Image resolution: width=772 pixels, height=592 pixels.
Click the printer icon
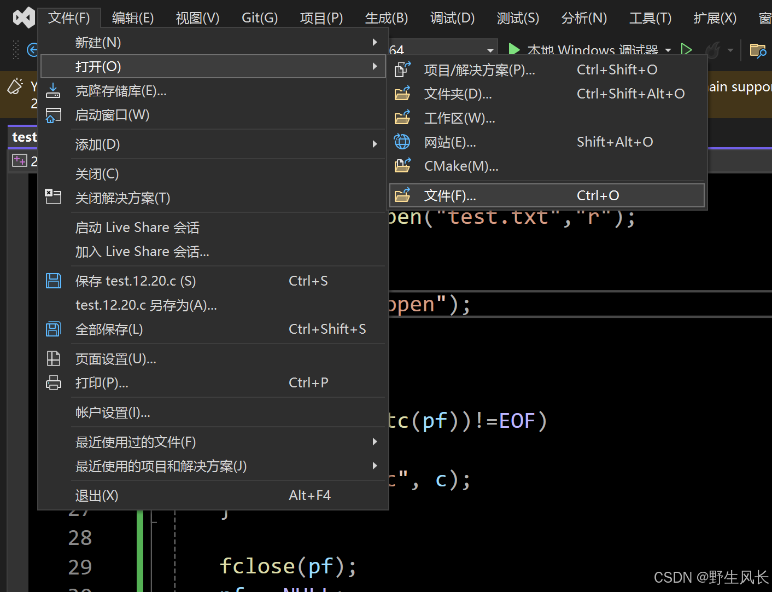[54, 382]
